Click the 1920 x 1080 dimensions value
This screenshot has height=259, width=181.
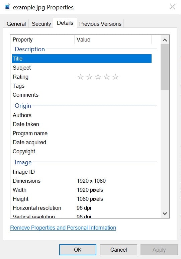(x=91, y=181)
